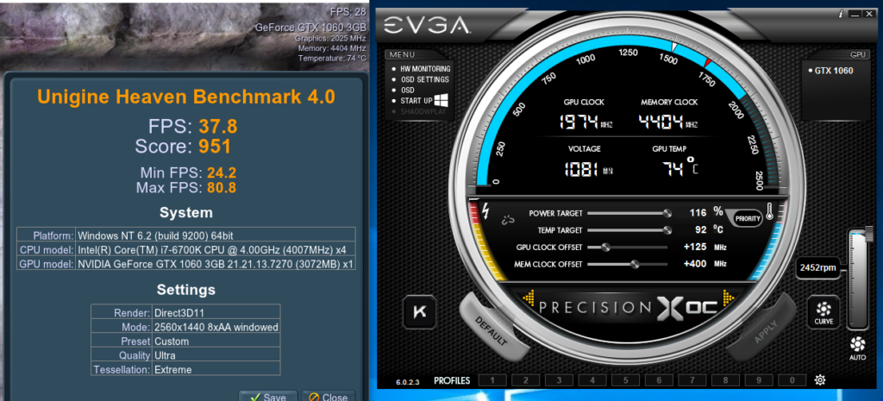Image resolution: width=883 pixels, height=401 pixels.
Task: Click the +400 mem clock offset value
Action: tap(695, 264)
